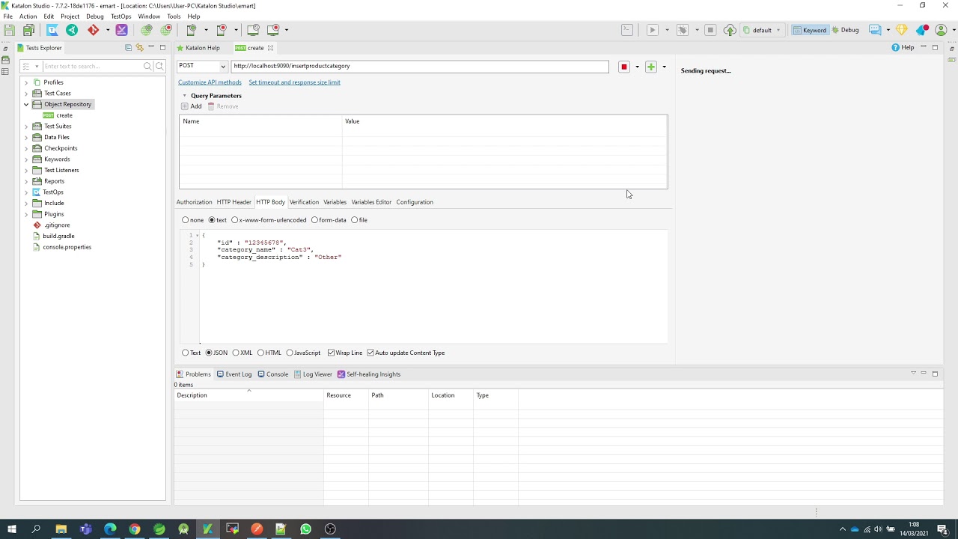Expand the Test Suites tree node

(26, 127)
